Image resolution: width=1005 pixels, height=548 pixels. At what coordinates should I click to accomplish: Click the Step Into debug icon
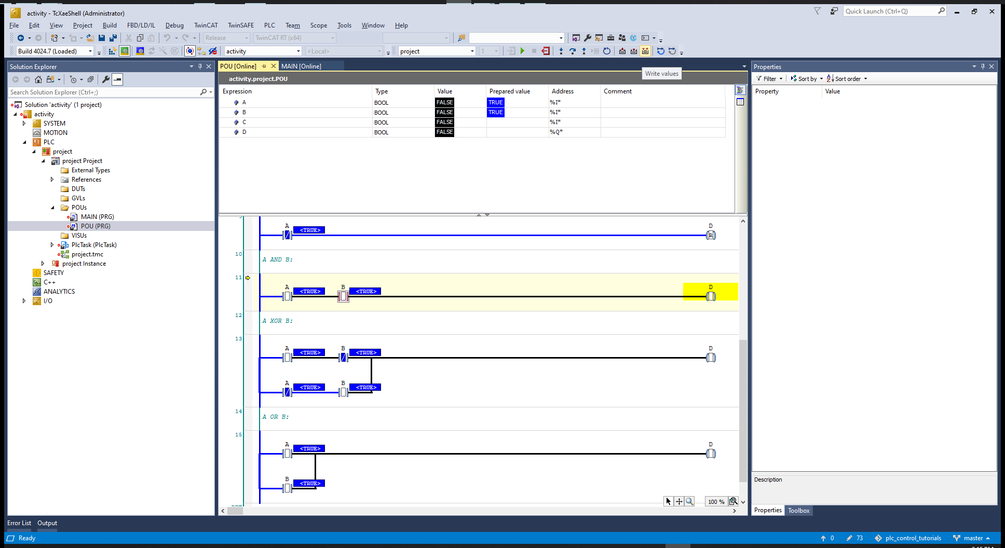(x=561, y=51)
